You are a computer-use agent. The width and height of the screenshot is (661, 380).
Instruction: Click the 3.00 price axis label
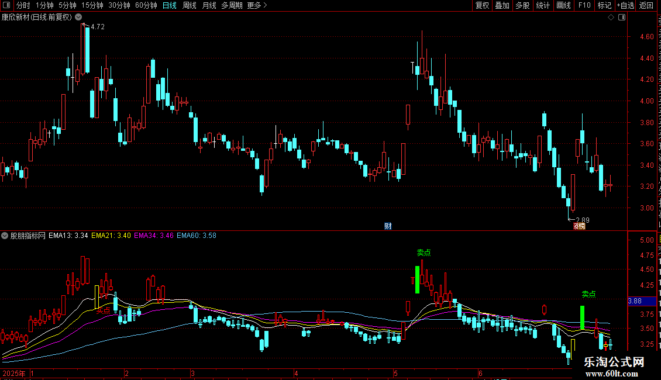pyautogui.click(x=646, y=208)
